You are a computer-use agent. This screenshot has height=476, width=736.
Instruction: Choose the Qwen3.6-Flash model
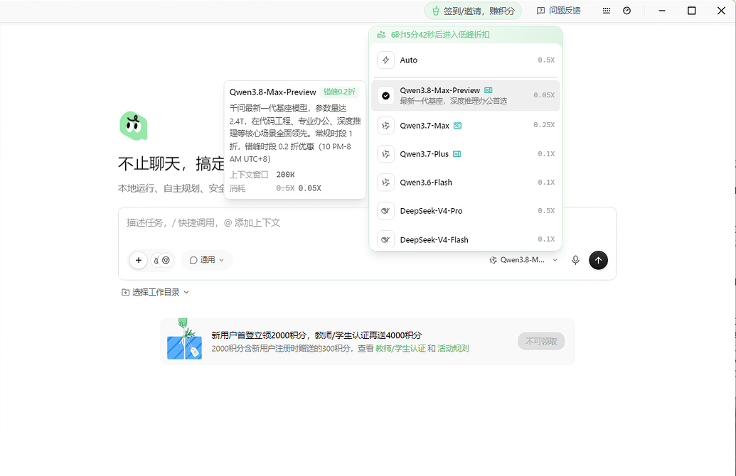466,183
